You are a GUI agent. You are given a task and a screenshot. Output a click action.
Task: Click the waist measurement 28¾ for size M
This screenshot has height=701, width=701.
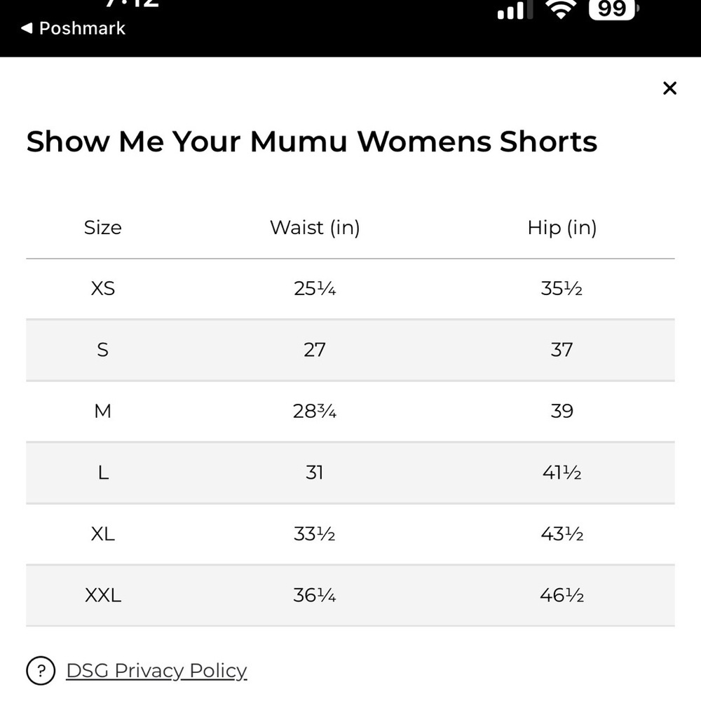(x=315, y=411)
